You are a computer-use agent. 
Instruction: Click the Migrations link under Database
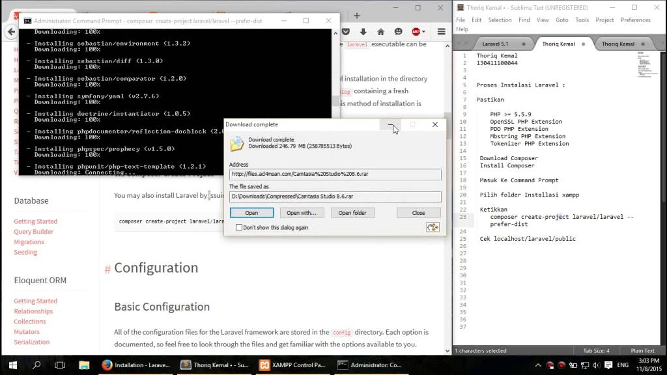(x=29, y=242)
